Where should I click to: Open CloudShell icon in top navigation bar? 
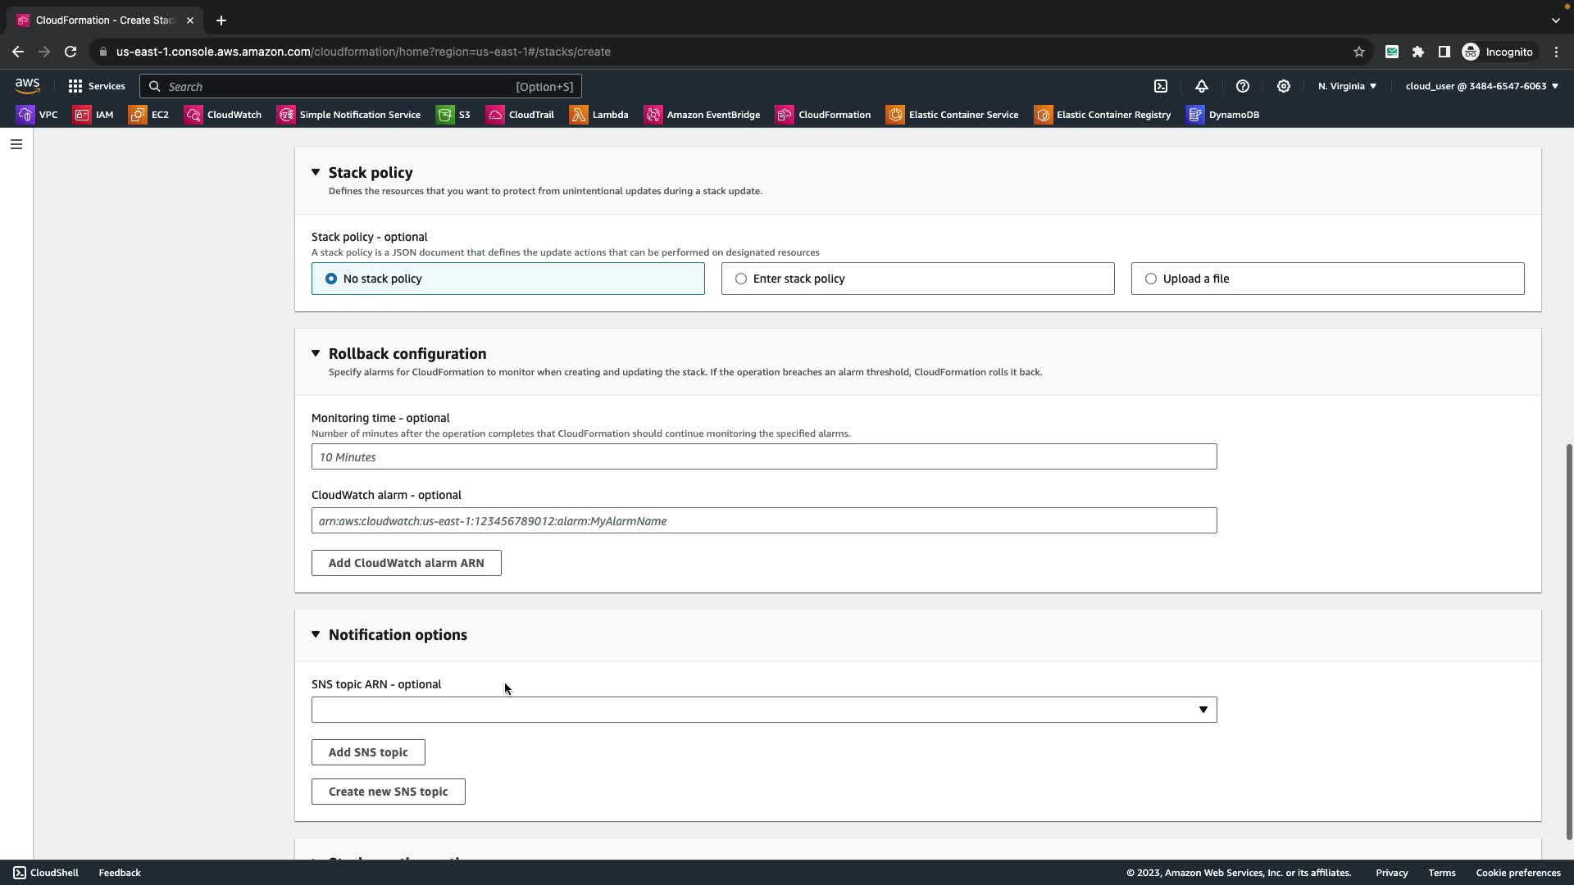click(x=1161, y=86)
